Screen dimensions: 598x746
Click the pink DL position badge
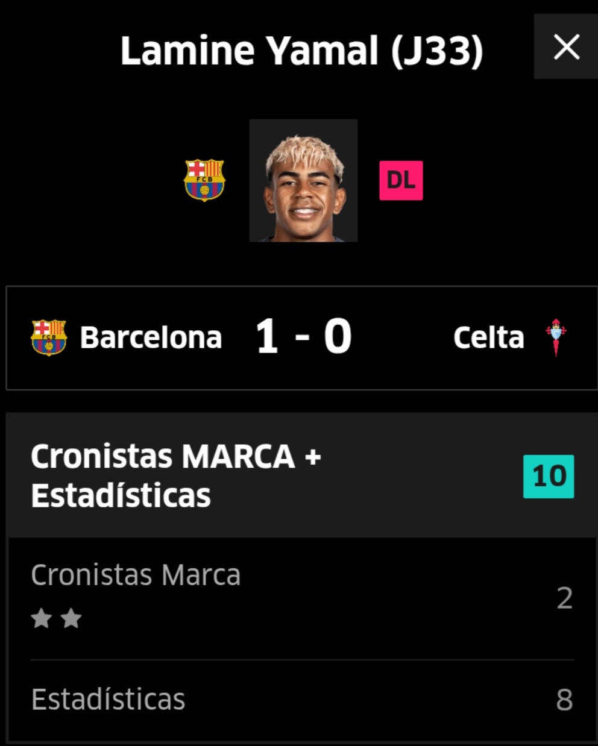401,180
